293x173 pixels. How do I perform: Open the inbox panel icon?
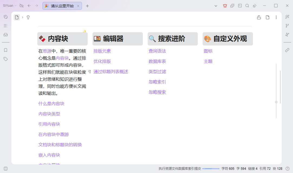6,35
